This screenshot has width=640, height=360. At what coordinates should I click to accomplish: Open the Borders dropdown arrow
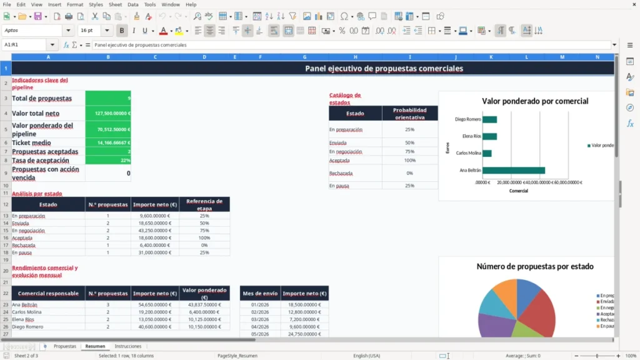439,31
